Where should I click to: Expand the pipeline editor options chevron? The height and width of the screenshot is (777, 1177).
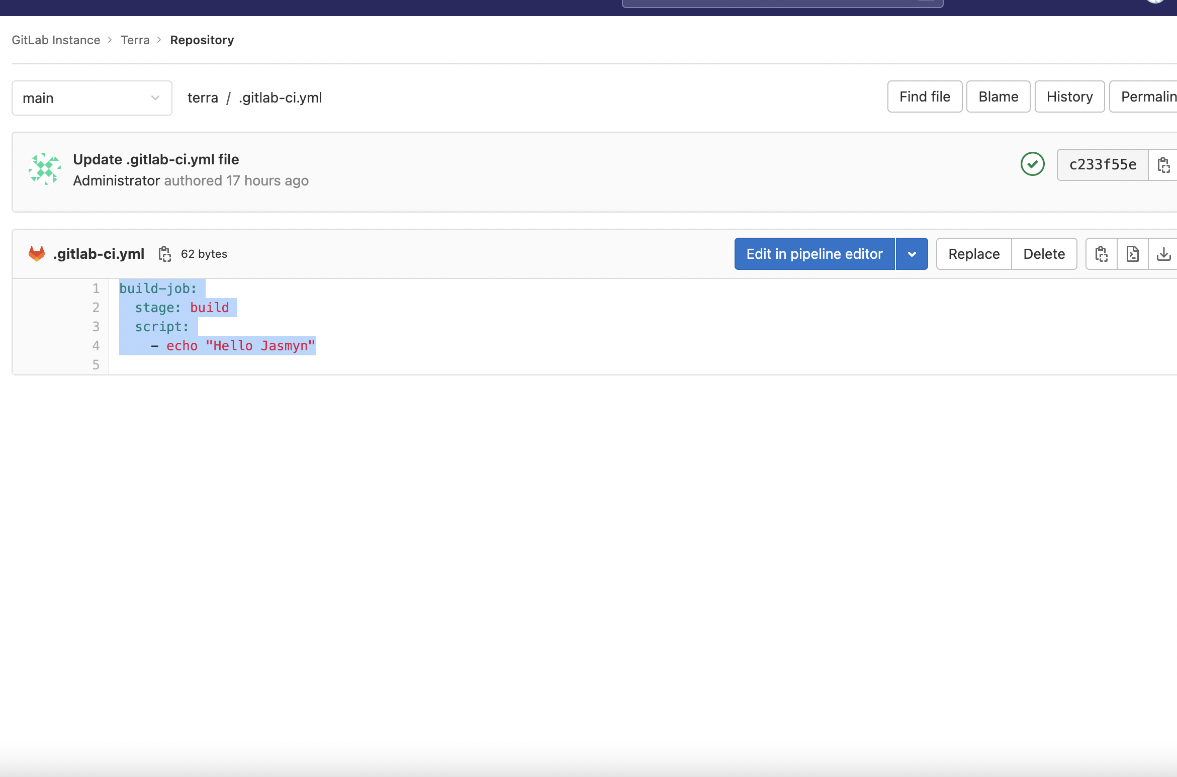912,254
